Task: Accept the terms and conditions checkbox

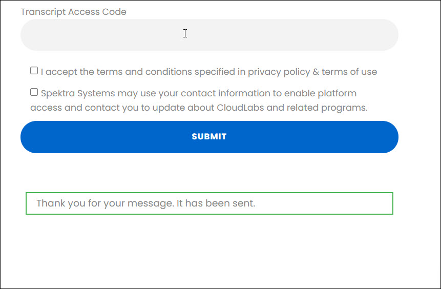Action: point(34,70)
